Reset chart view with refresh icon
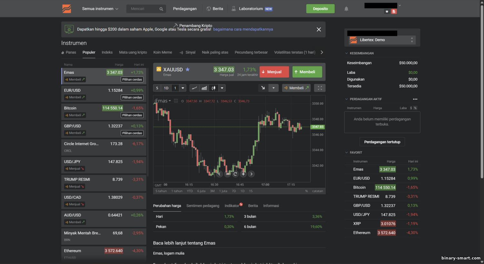The height and width of the screenshot is (264, 484). pos(235,174)
